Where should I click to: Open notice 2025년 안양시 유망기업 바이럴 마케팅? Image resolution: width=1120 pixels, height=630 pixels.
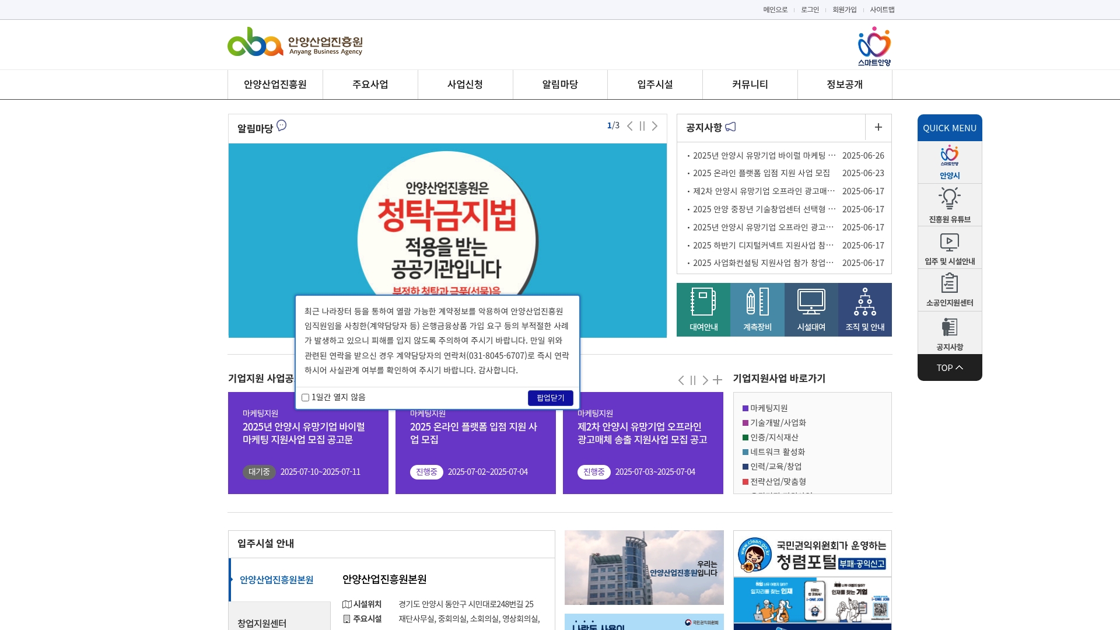coord(764,156)
